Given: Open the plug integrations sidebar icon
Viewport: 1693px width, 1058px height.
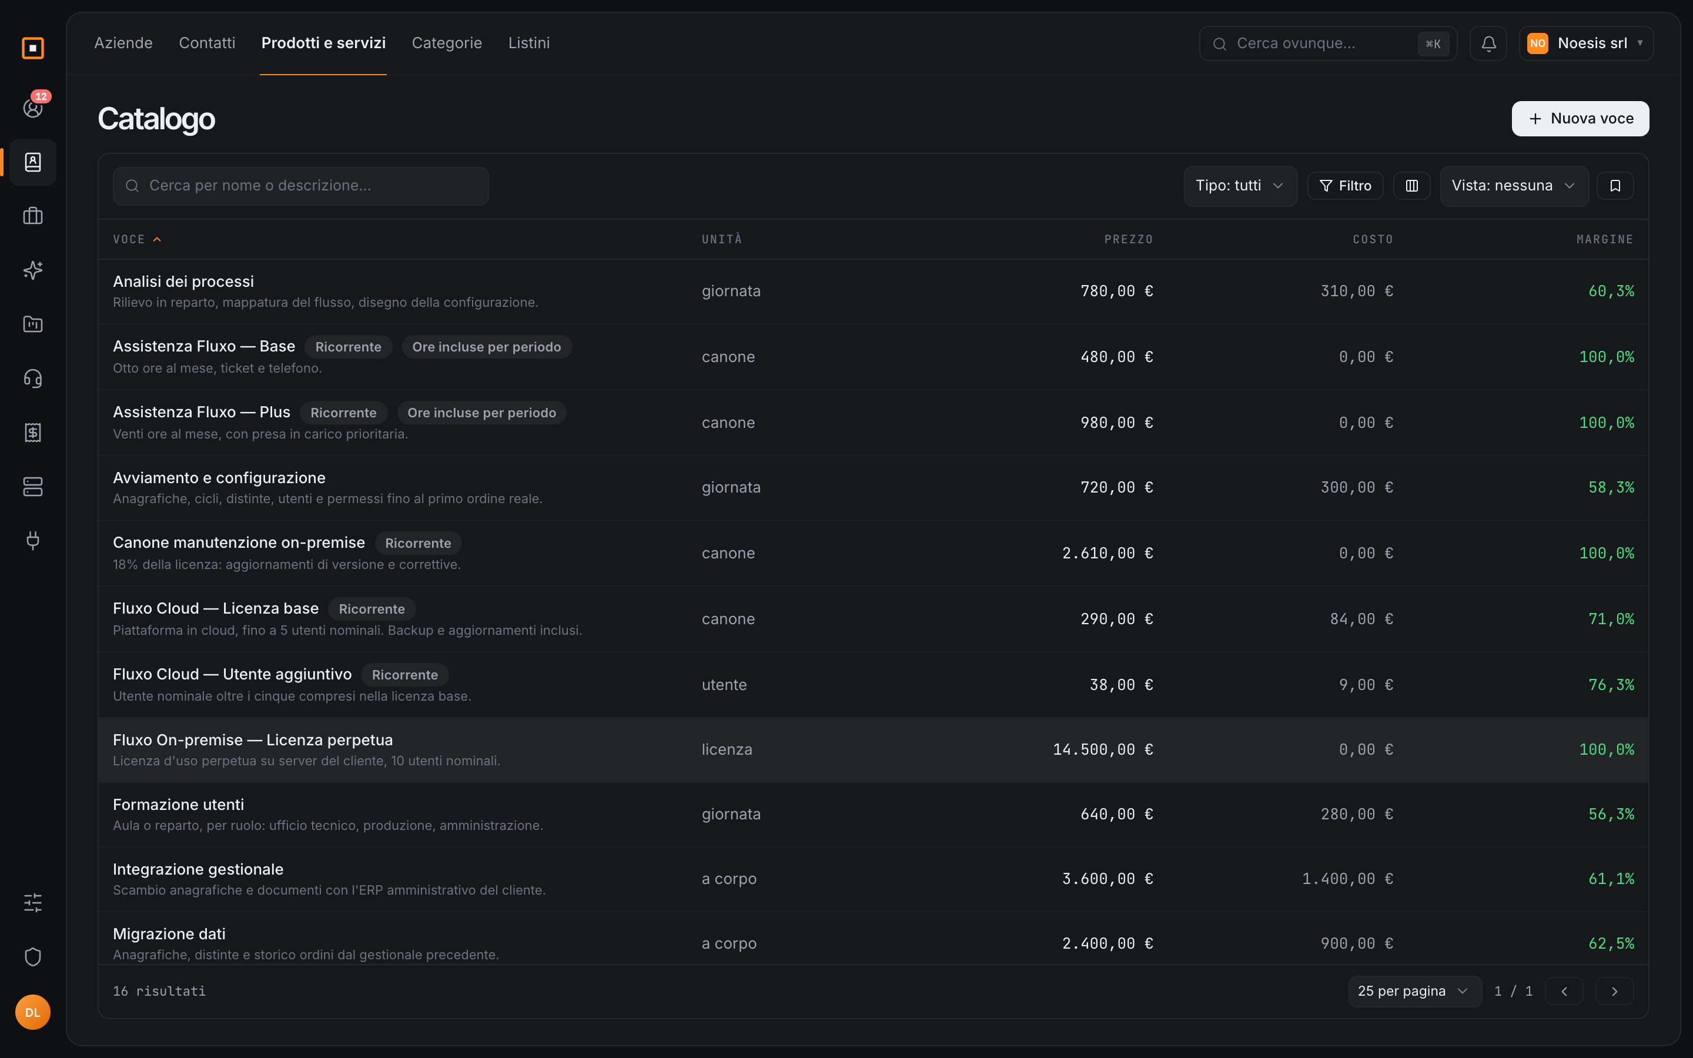Looking at the screenshot, I should (33, 540).
